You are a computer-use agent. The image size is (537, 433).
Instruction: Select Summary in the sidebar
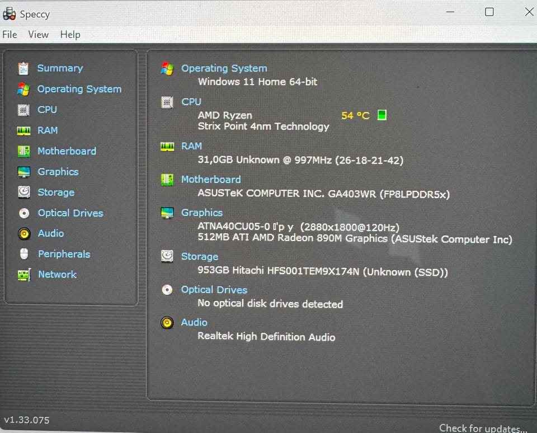coord(60,68)
